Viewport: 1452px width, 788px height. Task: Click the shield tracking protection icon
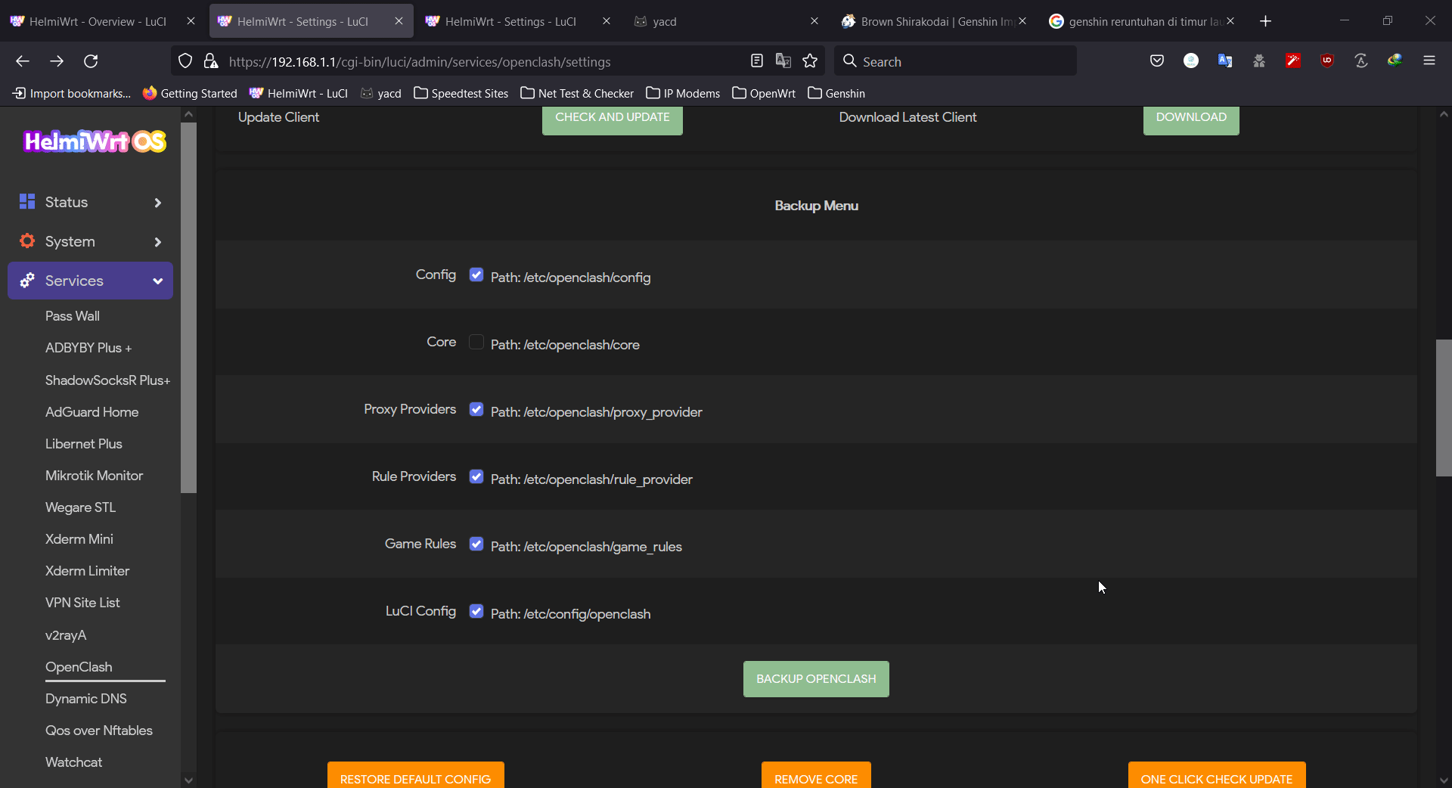185,61
